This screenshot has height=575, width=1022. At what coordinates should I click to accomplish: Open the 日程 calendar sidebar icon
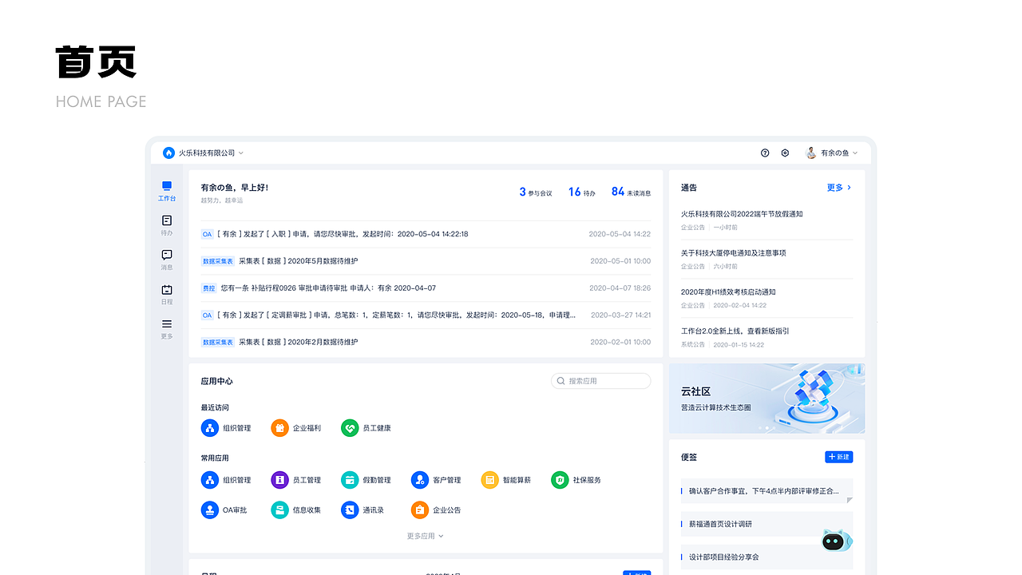[166, 292]
